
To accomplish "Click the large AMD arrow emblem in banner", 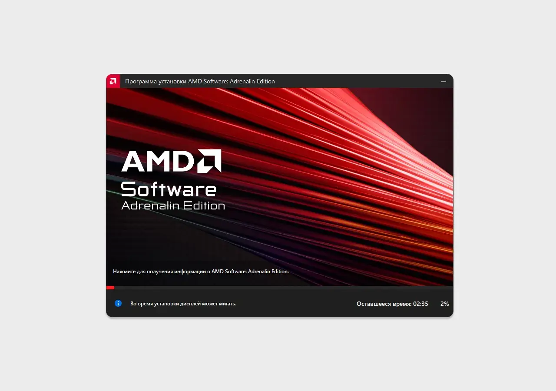I will 210,161.
